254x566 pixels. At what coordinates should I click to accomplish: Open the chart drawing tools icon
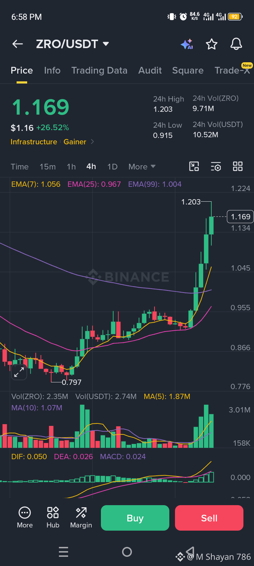coord(194,166)
